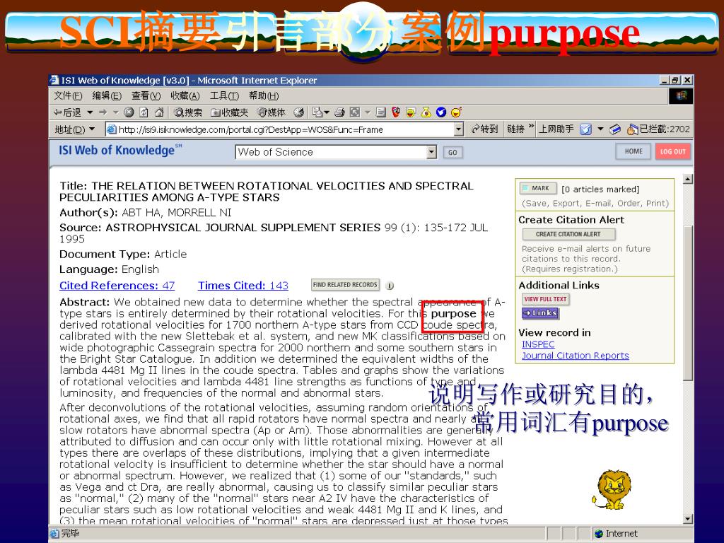Open the 编辑(E) menu
The width and height of the screenshot is (724, 543).
tap(107, 95)
